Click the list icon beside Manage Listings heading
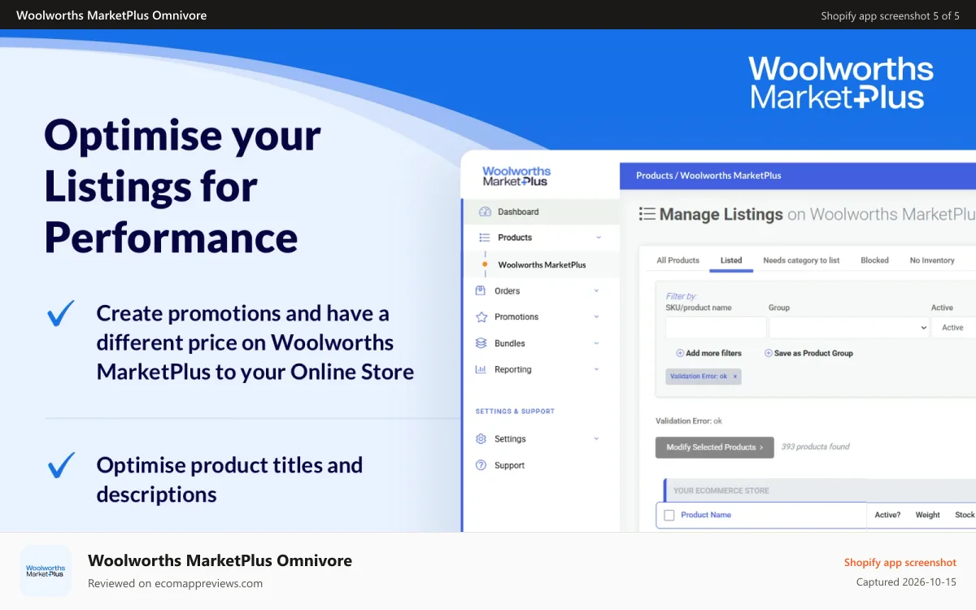This screenshot has height=610, width=976. pos(647,214)
